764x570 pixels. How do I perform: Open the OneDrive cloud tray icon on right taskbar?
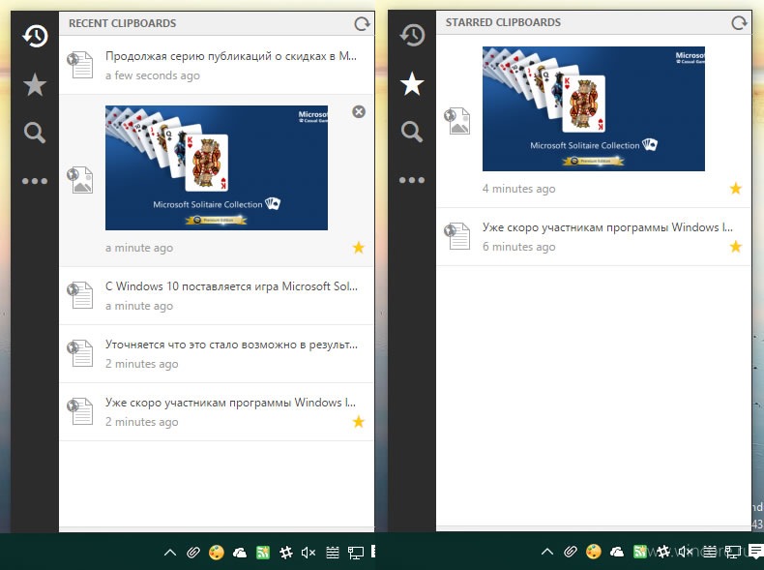point(617,552)
